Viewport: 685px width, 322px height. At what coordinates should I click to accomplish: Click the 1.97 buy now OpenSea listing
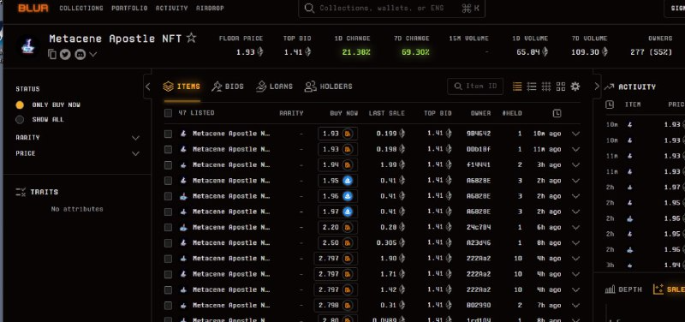pyautogui.click(x=337, y=212)
